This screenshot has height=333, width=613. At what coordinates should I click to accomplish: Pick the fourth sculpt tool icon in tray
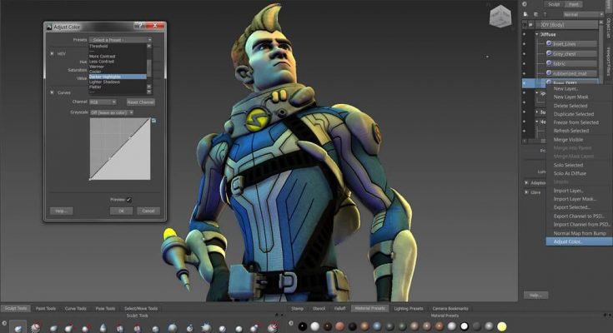[x=68, y=327]
